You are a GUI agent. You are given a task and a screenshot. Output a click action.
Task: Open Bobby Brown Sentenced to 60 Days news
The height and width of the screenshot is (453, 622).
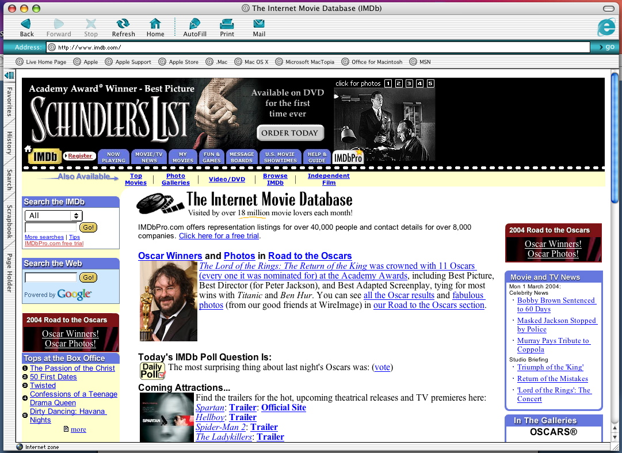coord(556,304)
